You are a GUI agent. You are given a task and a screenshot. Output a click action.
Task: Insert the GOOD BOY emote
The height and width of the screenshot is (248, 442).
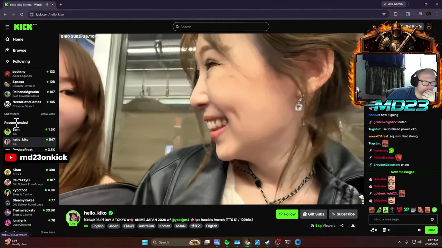[x=400, y=210]
